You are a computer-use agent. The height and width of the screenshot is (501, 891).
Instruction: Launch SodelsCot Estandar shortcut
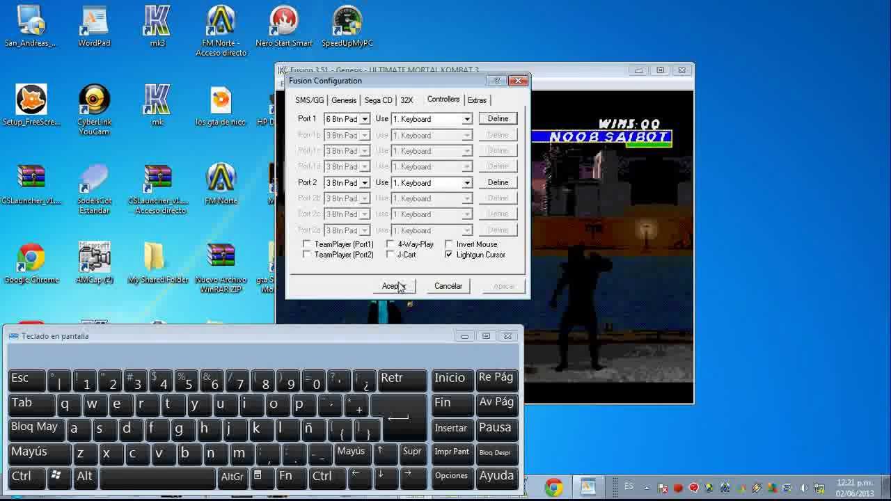coord(94,189)
